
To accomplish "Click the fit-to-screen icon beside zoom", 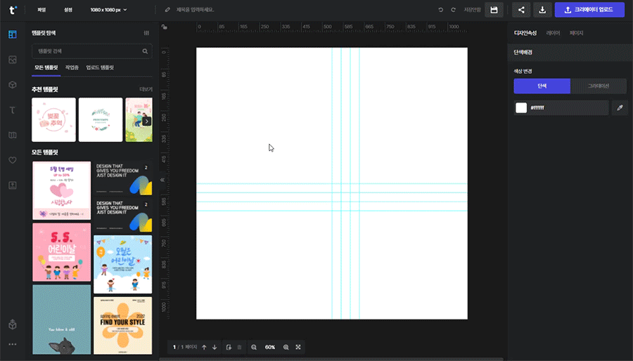I will 299,347.
